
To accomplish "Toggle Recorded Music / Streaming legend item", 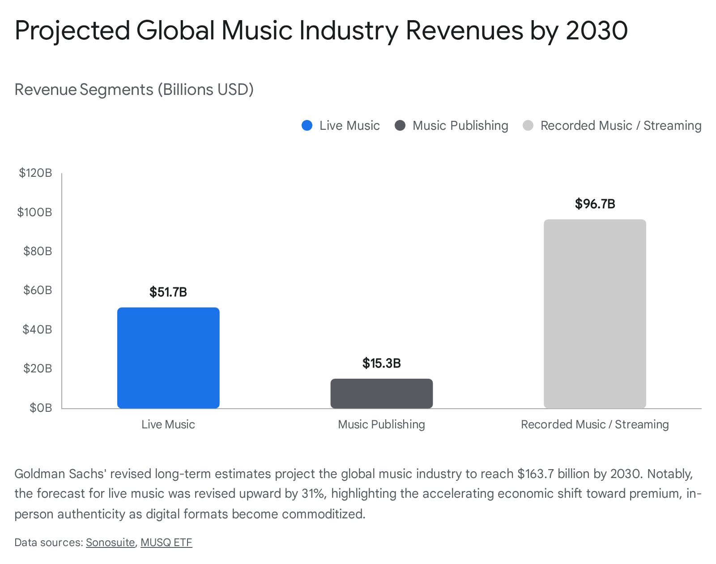I will (612, 126).
